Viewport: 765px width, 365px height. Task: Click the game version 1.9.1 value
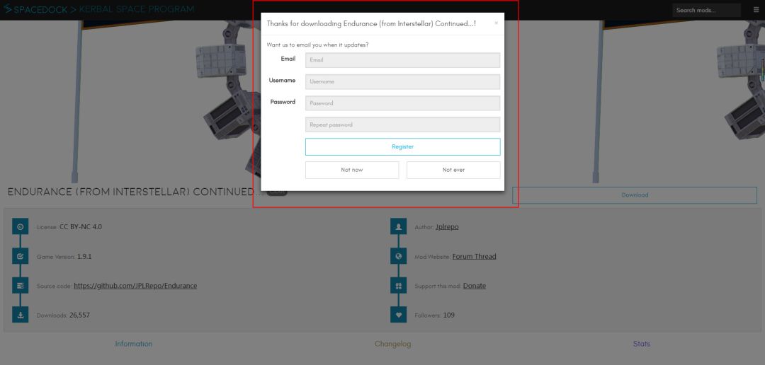tap(84, 256)
